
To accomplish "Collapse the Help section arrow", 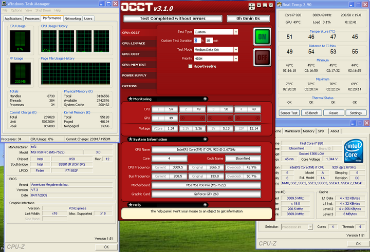I will point(205,205).
